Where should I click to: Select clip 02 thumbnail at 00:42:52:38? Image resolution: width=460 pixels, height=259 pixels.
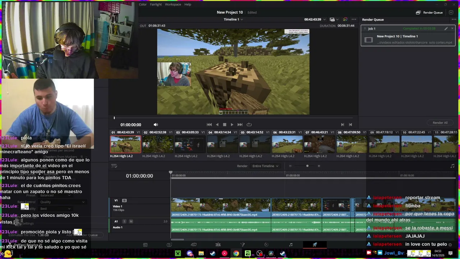pyautogui.click(x=158, y=144)
